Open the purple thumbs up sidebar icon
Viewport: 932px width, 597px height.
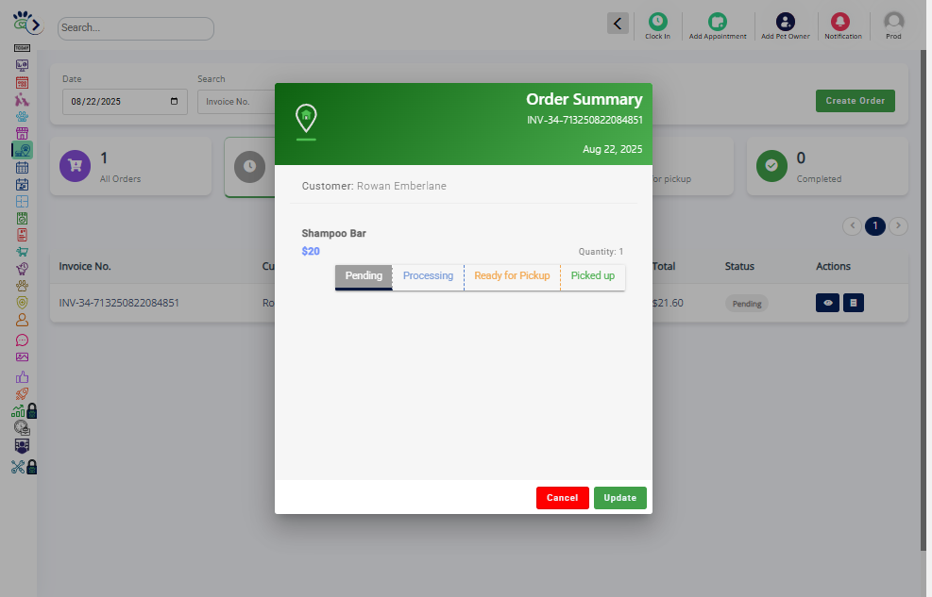[22, 377]
